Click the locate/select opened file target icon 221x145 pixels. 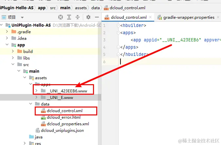61,17
